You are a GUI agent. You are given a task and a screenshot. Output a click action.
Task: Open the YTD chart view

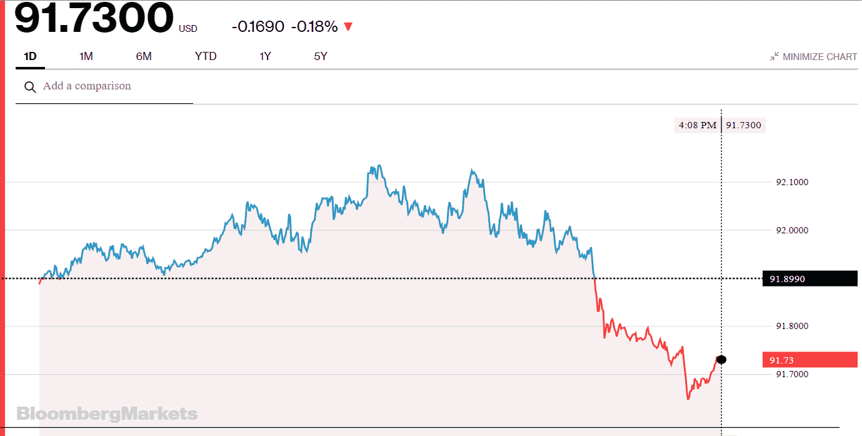tap(205, 56)
